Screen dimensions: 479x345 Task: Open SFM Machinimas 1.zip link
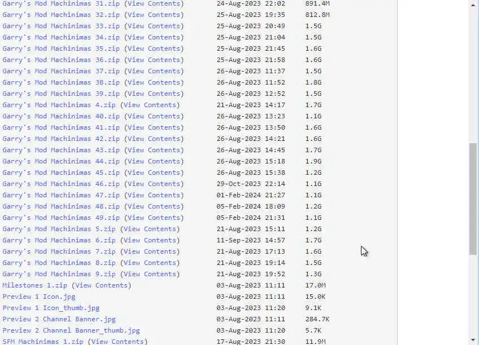(43, 342)
